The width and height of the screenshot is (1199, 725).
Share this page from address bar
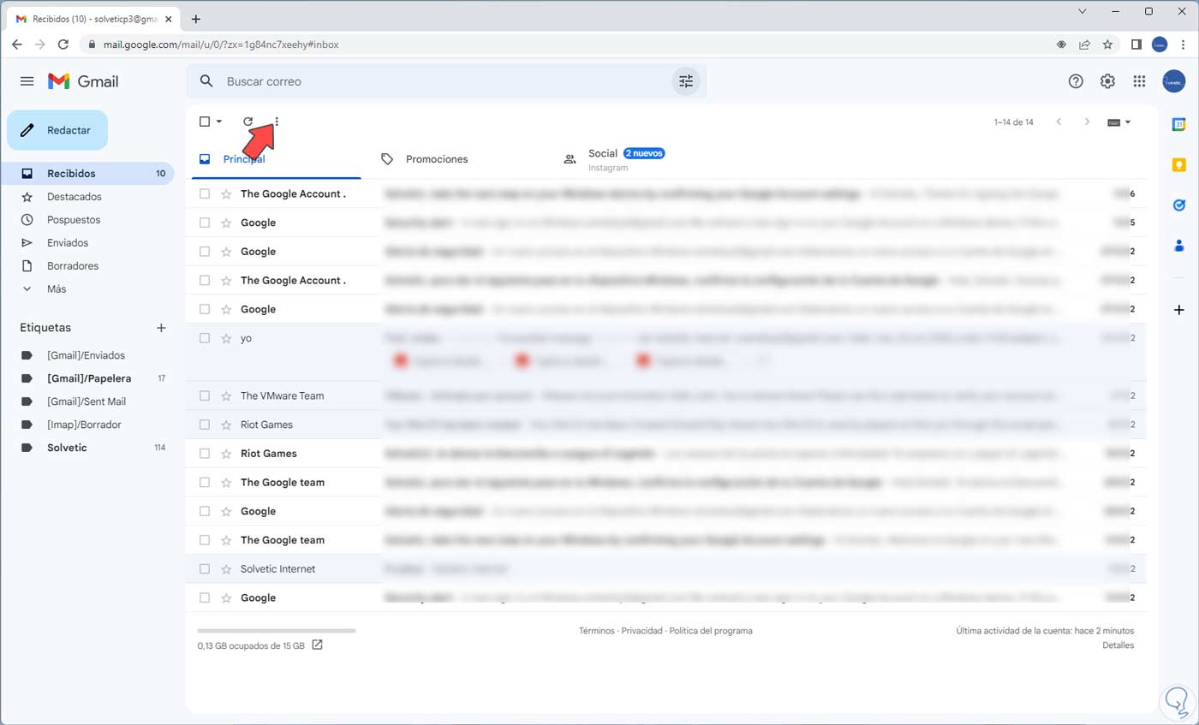pyautogui.click(x=1084, y=45)
